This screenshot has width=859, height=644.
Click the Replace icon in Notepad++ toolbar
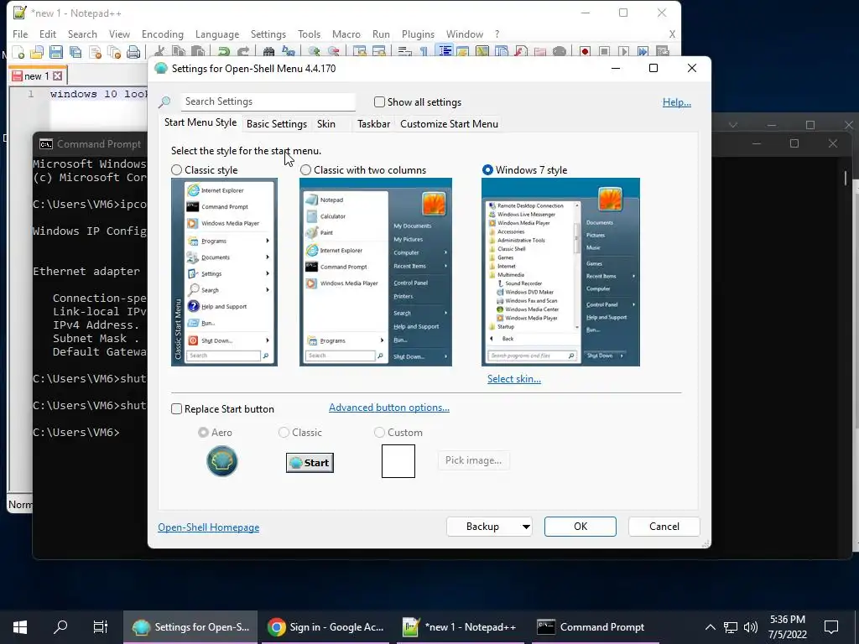pos(289,52)
